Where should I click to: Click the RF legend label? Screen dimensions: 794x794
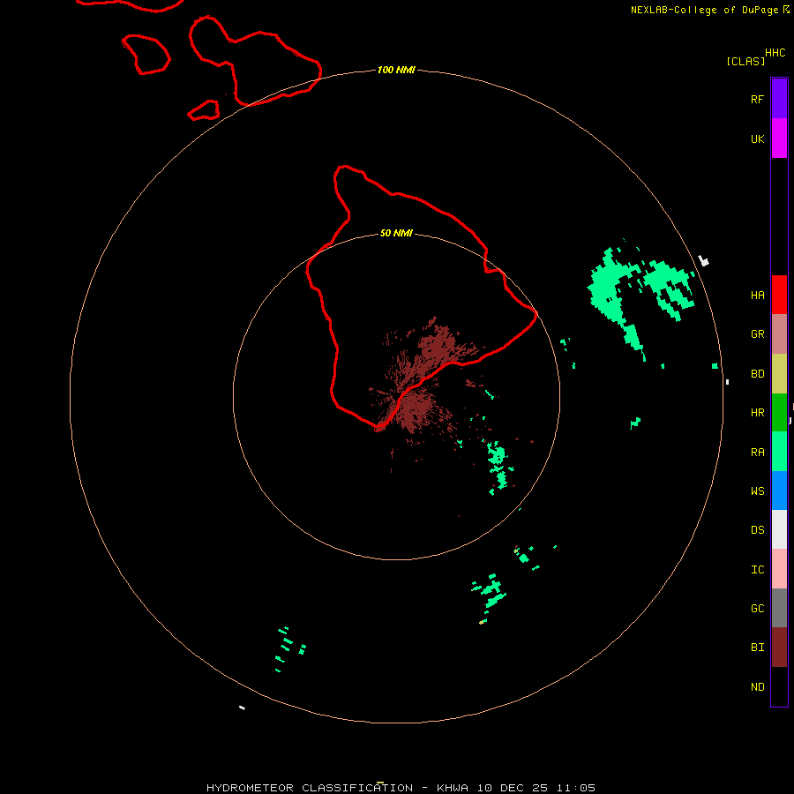(x=757, y=99)
